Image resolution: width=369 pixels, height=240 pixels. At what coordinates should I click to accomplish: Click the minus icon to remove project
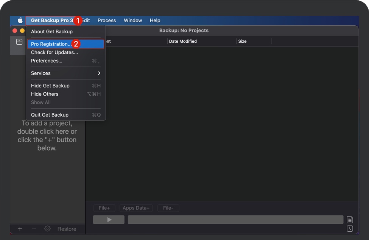34,229
